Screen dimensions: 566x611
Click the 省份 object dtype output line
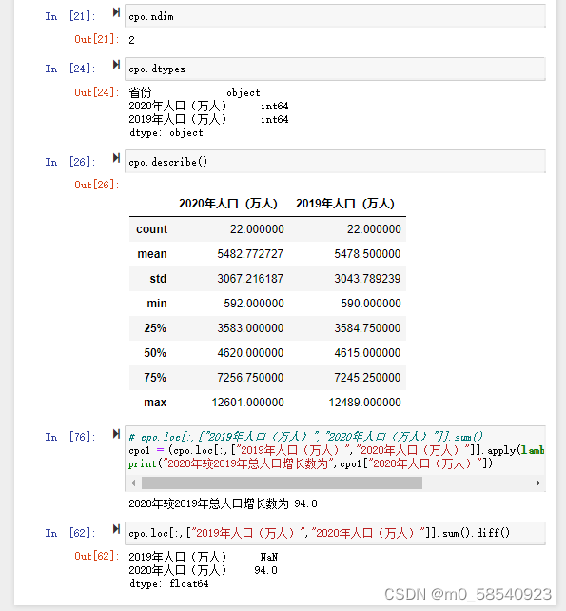[x=194, y=92]
